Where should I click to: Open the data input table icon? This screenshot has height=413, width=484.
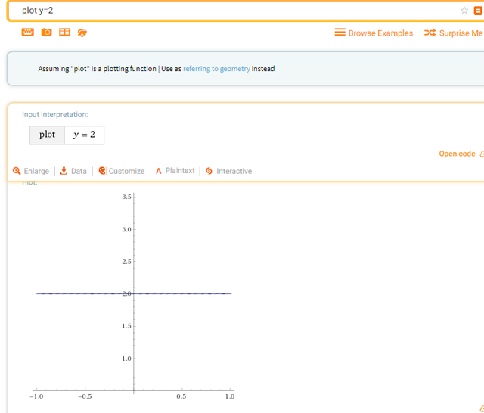point(64,32)
